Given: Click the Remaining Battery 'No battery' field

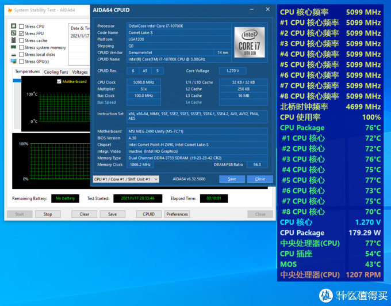Looking at the screenshot, I should point(65,198).
